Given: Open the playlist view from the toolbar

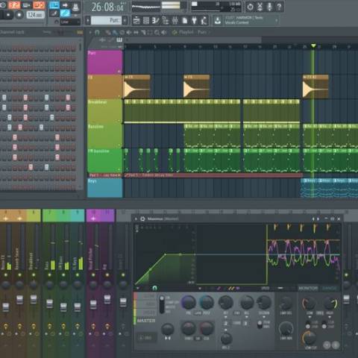Looking at the screenshot, I should coord(136,21).
